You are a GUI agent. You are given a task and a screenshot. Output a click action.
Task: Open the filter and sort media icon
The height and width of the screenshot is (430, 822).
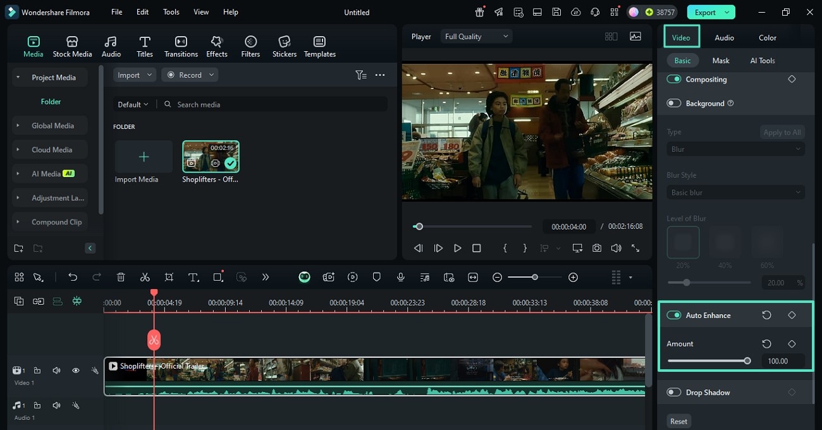pyautogui.click(x=360, y=75)
